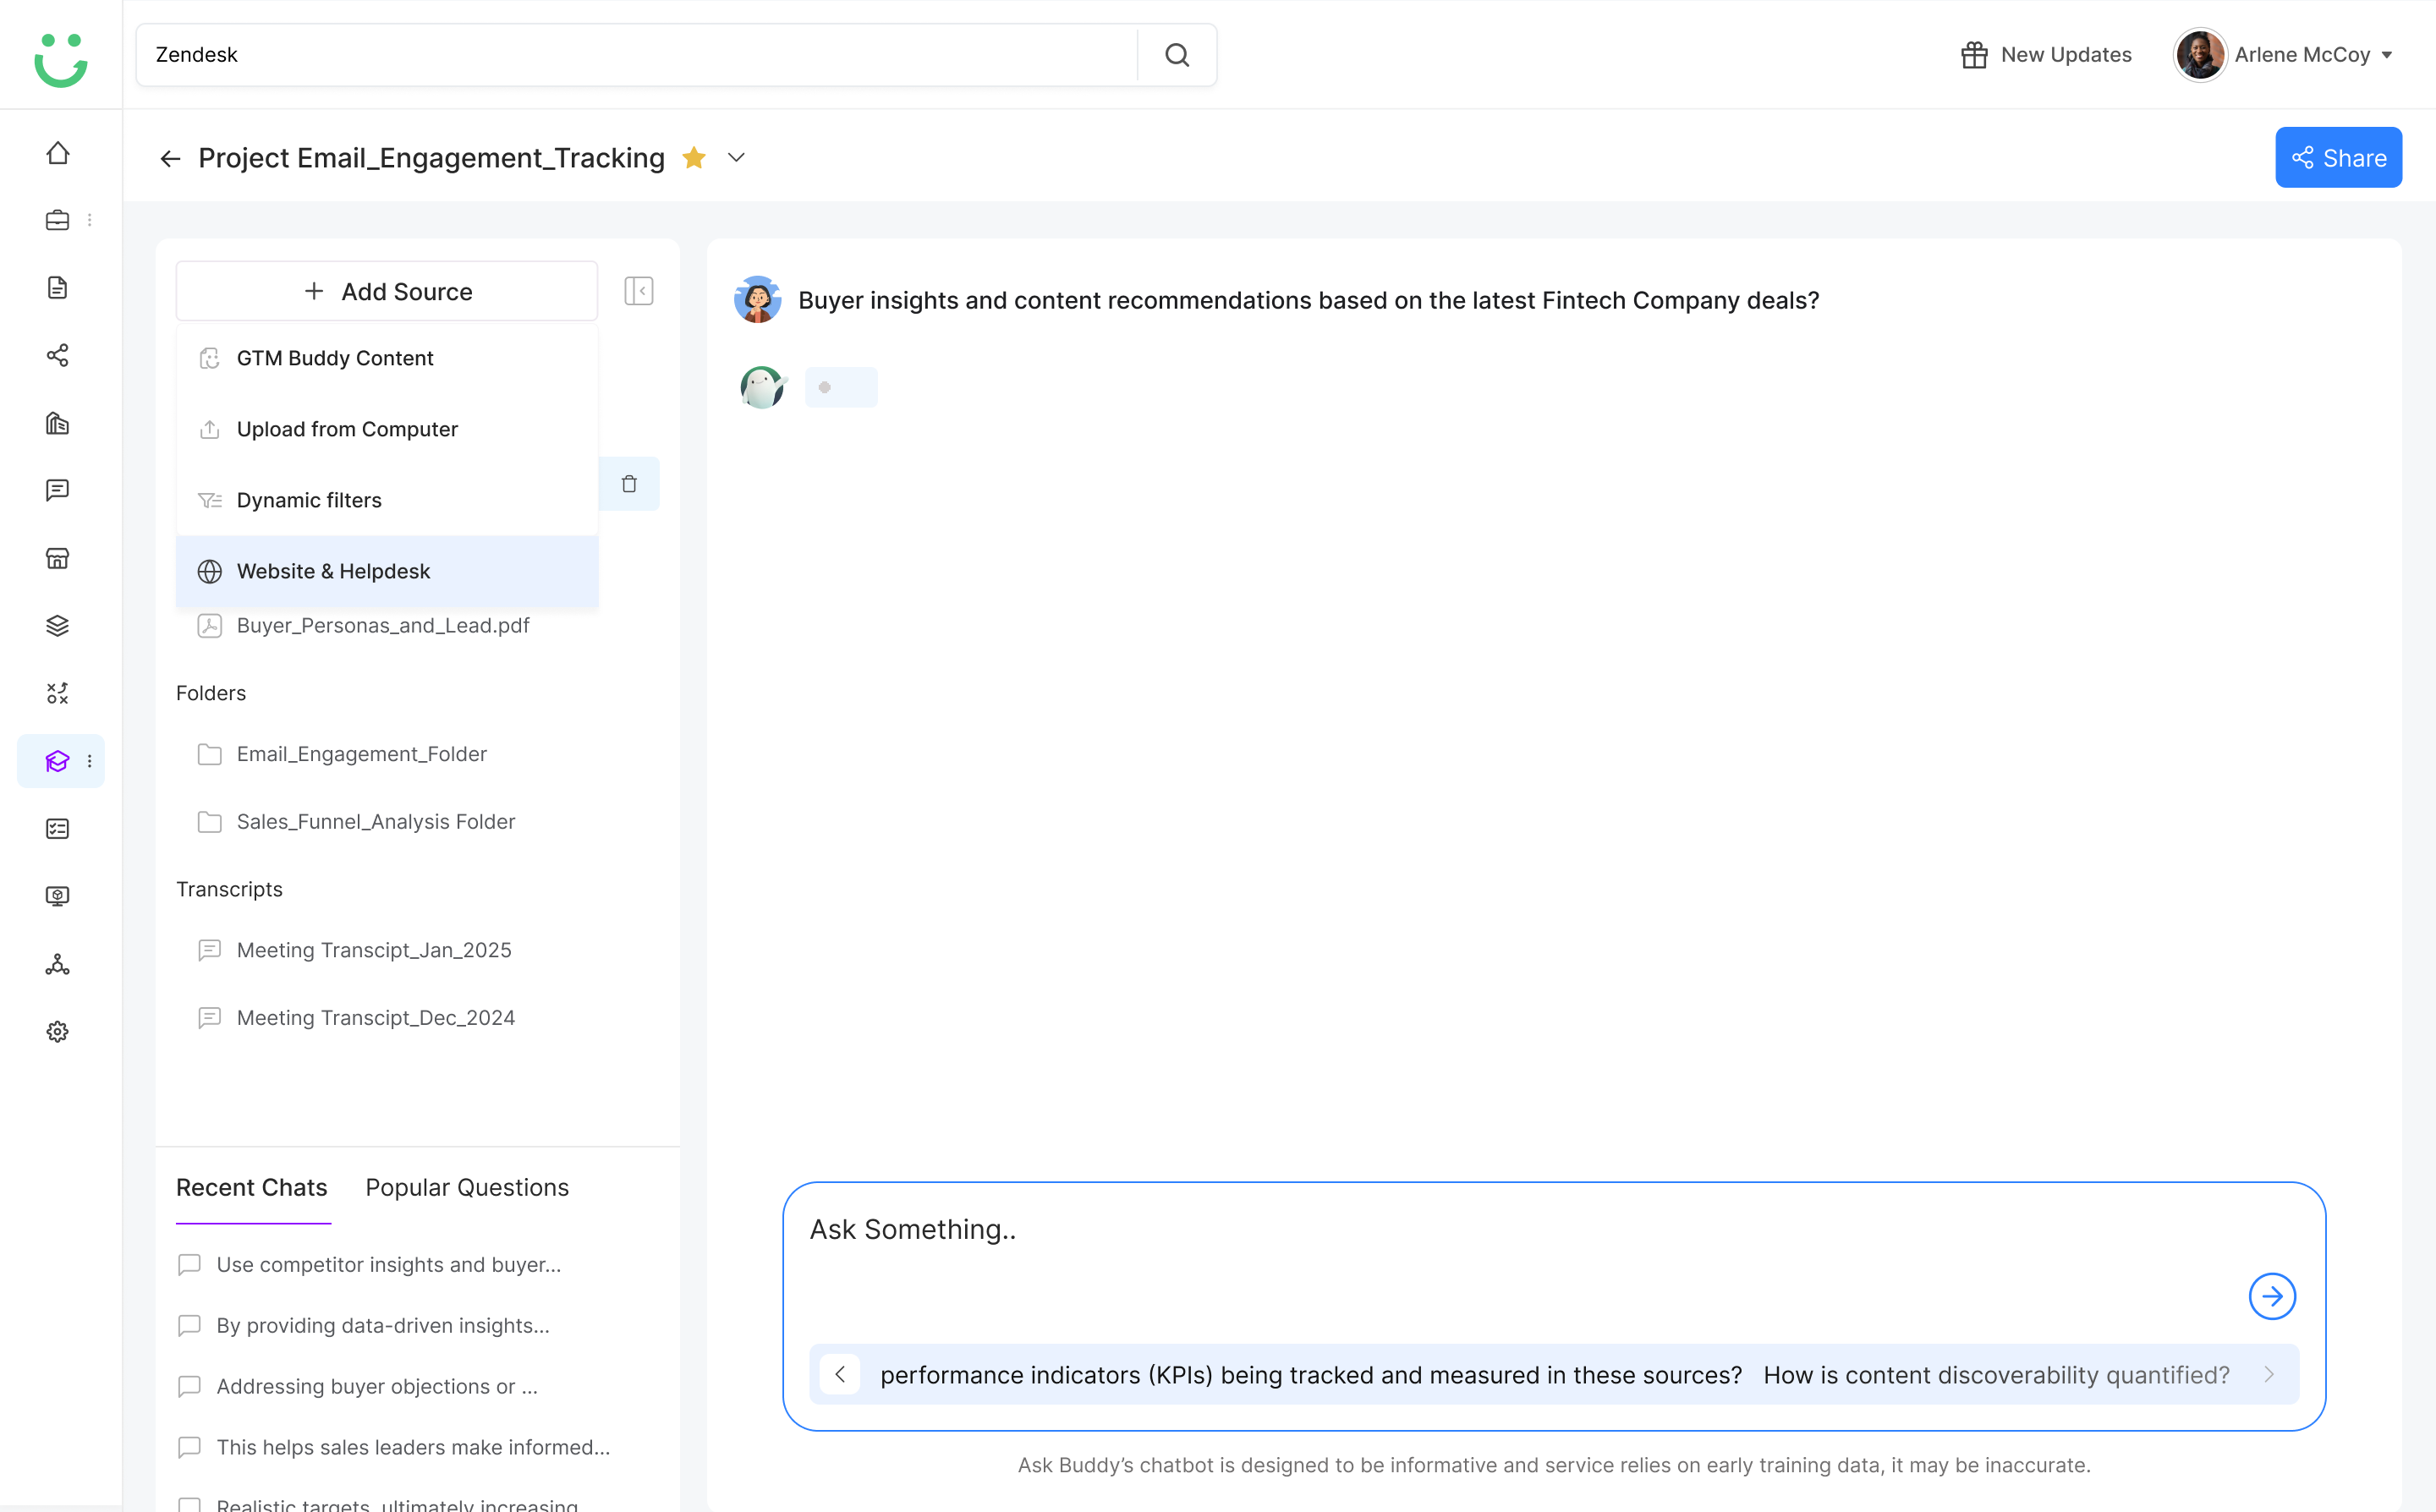Screen dimensions: 2436x1512
Task: Click the green smiley app logo
Action: [x=61, y=60]
